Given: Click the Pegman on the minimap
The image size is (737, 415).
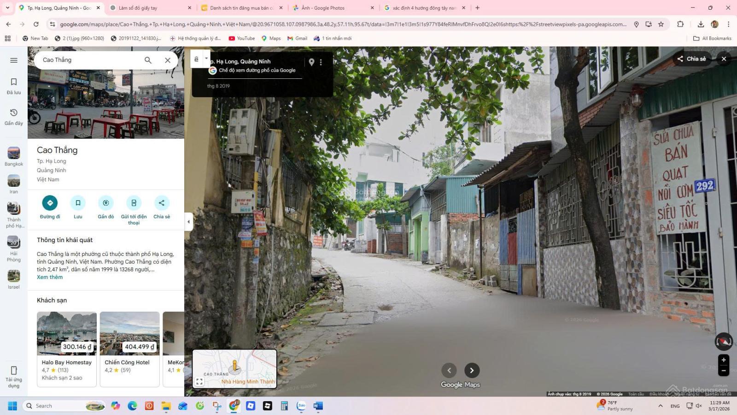Looking at the screenshot, I should click(235, 367).
